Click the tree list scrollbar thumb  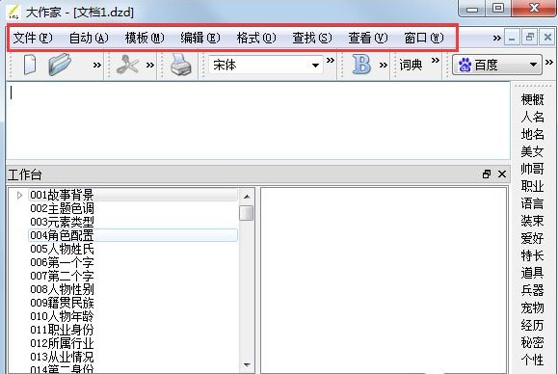[247, 213]
